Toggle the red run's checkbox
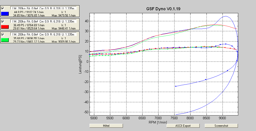Viewport: 256px width, 131px height. click(x=3, y=21)
